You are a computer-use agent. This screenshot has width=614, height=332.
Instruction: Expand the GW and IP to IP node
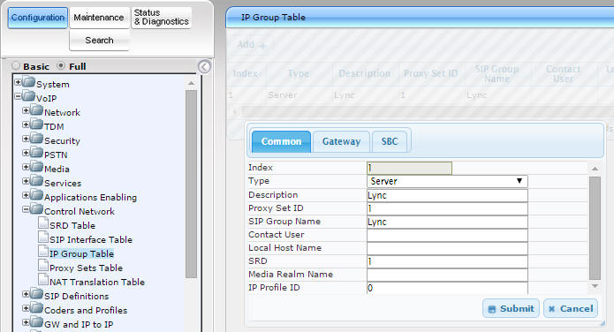tap(26, 321)
